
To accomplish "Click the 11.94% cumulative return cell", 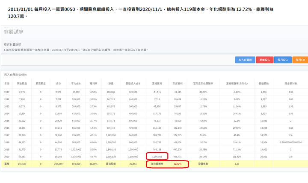I will point(237,106).
